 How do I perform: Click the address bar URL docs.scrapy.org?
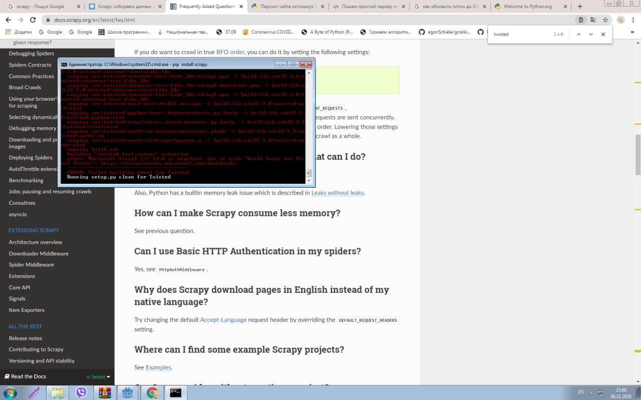coord(94,20)
